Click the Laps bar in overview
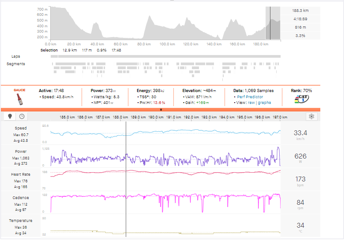Screen dimensions: 345x240 [165, 56]
